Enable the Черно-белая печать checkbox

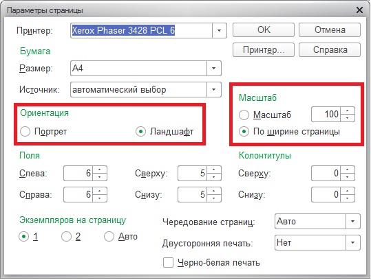point(168,263)
